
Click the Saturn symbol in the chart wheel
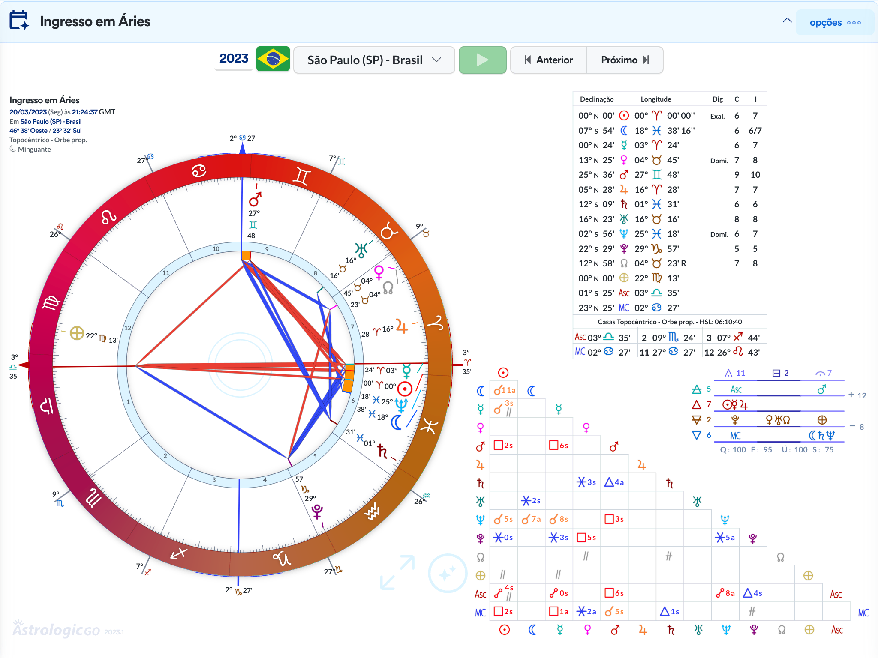pyautogui.click(x=382, y=451)
